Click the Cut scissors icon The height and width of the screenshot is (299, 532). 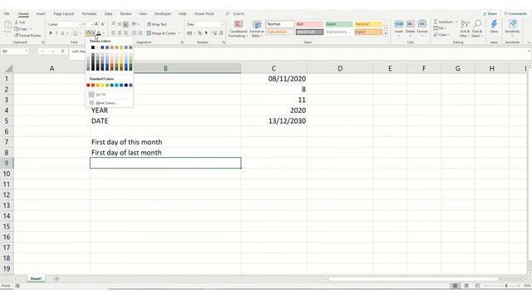tap(17, 22)
